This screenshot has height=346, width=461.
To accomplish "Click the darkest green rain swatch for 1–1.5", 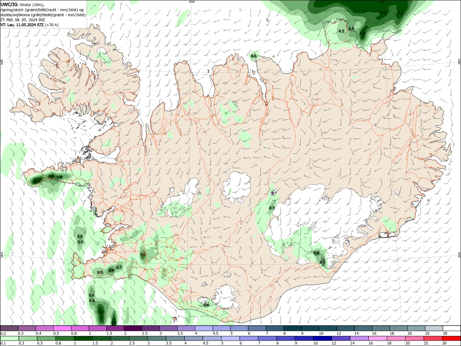I will point(83,338).
